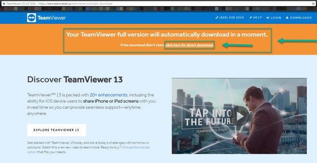Image resolution: width=317 pixels, height=163 pixels.
Task: Click the 'Discover TeamViewer 13' heading
Action: point(75,79)
